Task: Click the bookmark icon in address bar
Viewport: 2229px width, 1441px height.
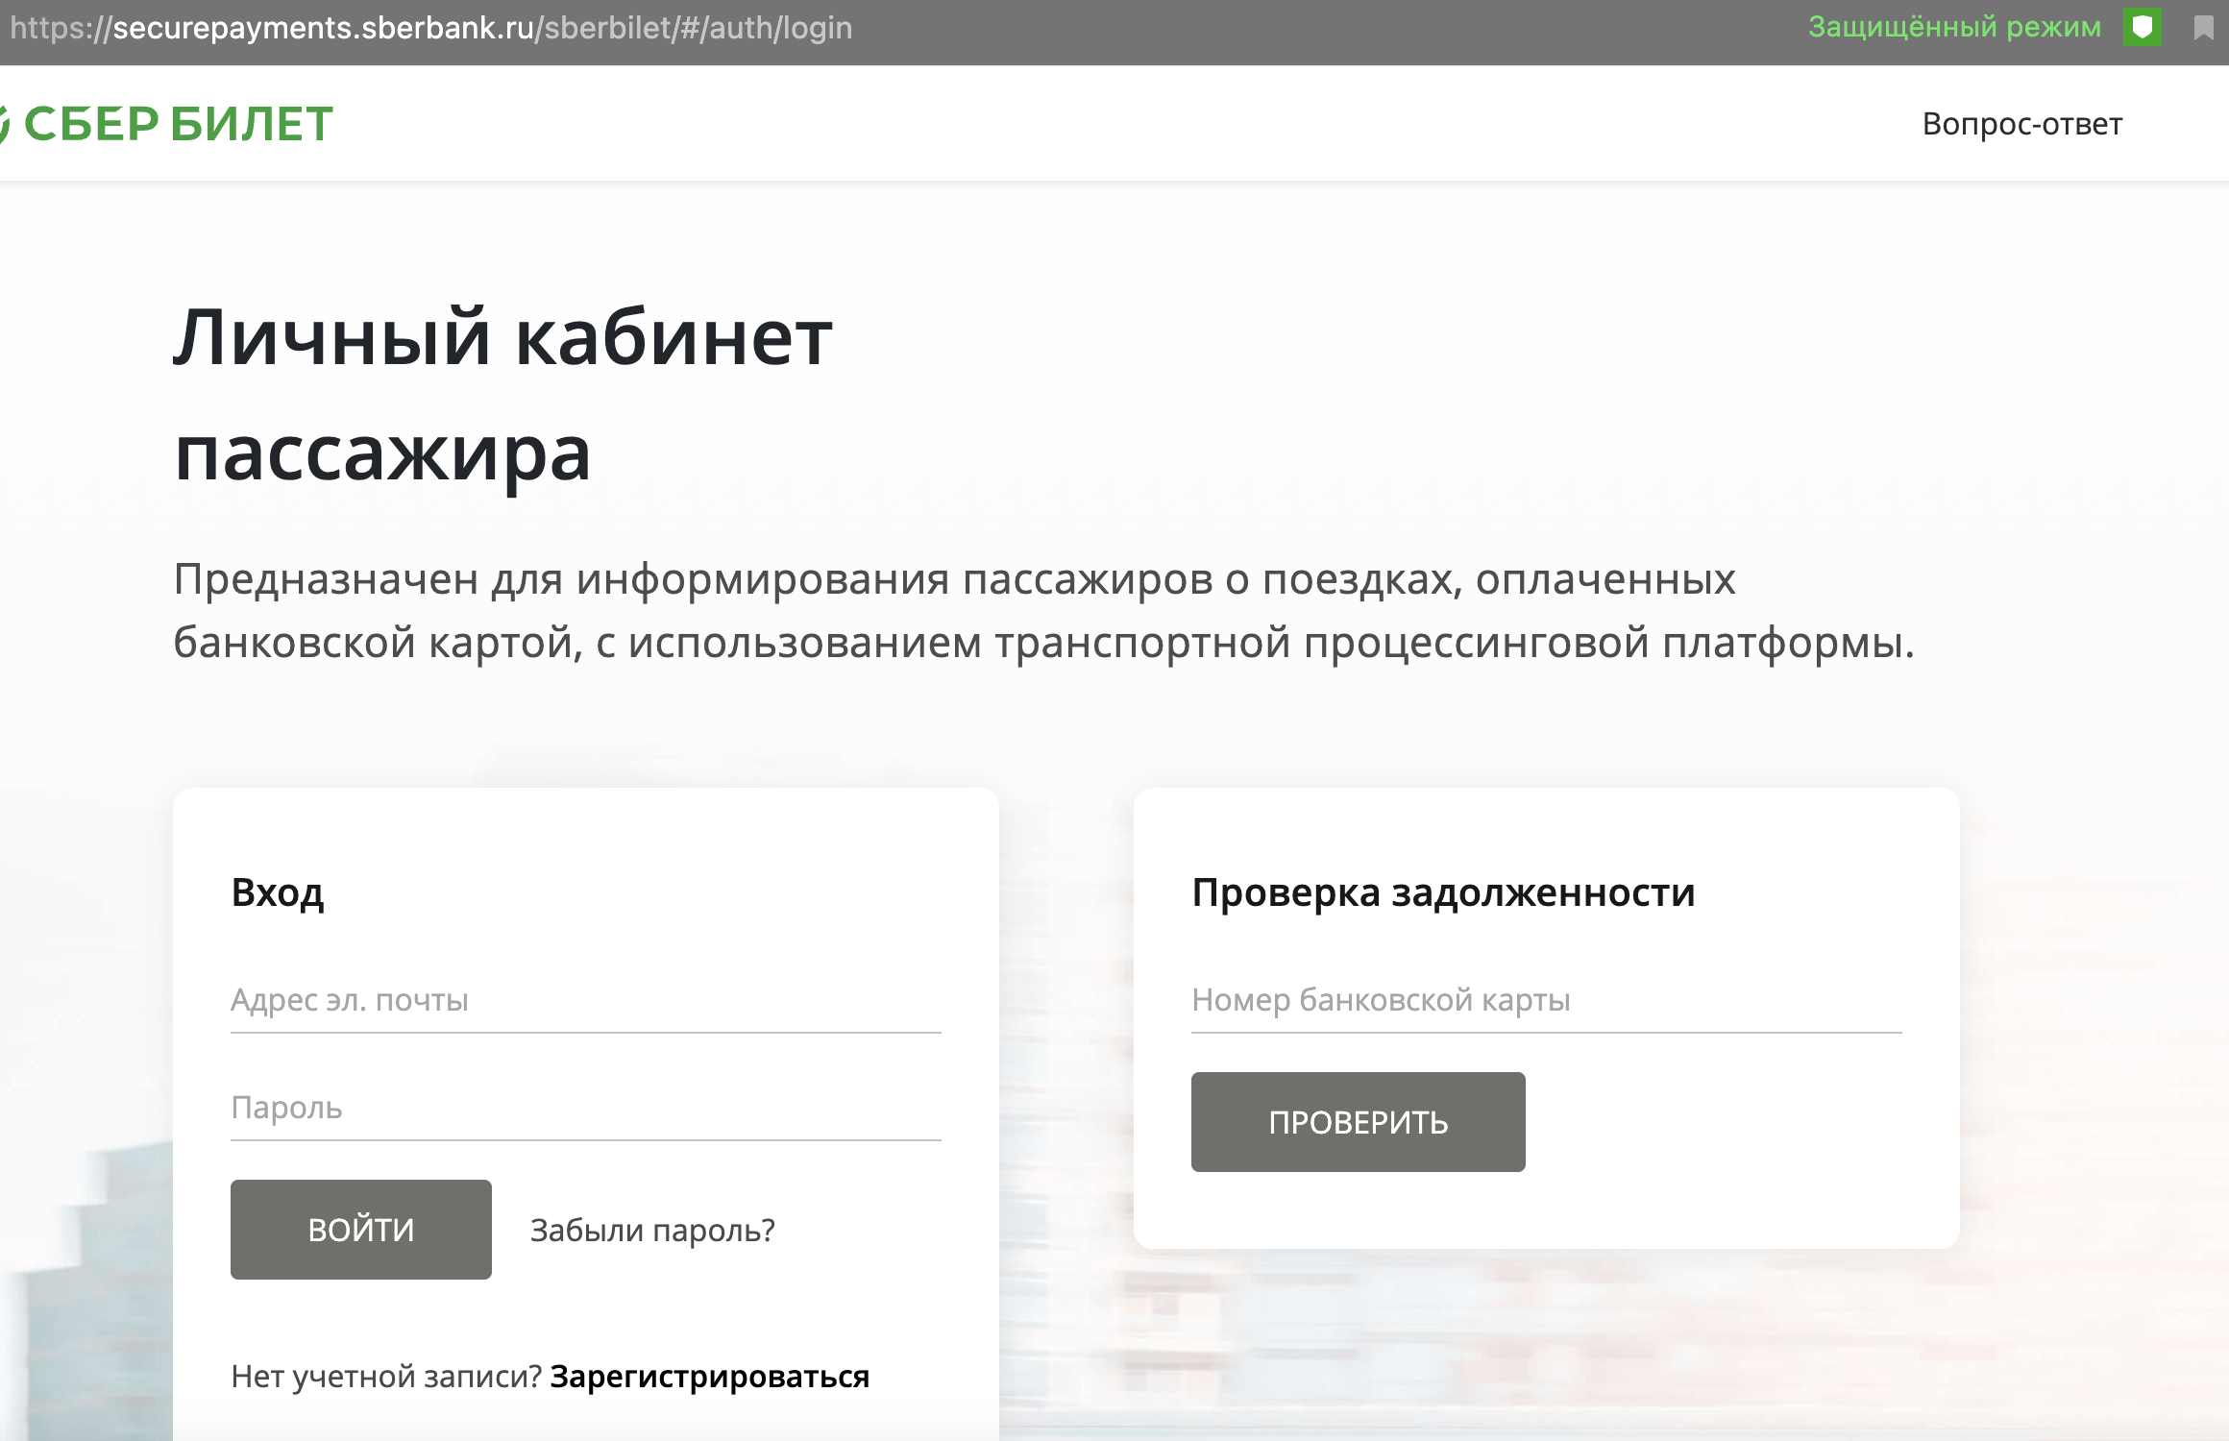Action: pyautogui.click(x=2204, y=28)
